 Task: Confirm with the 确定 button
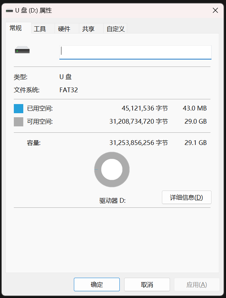click(x=97, y=284)
